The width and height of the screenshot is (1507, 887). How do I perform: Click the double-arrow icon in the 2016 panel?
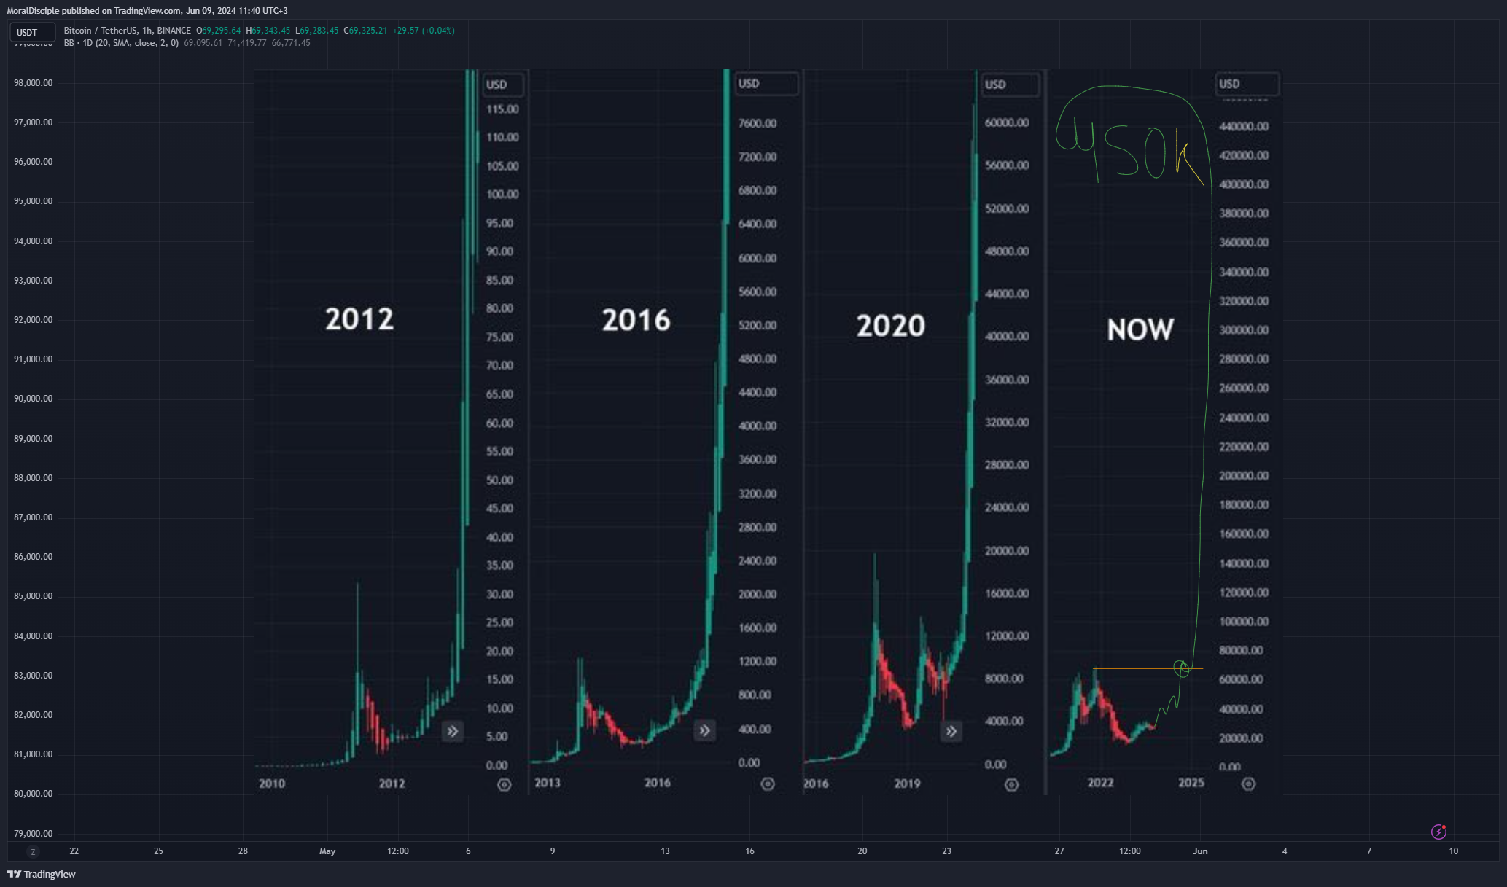(x=705, y=730)
